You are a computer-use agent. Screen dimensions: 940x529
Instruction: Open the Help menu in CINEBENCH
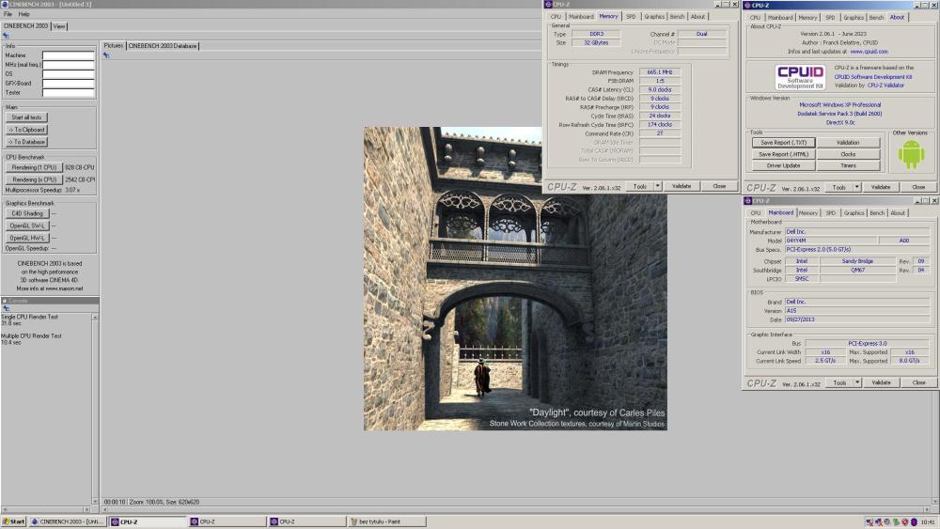24,14
